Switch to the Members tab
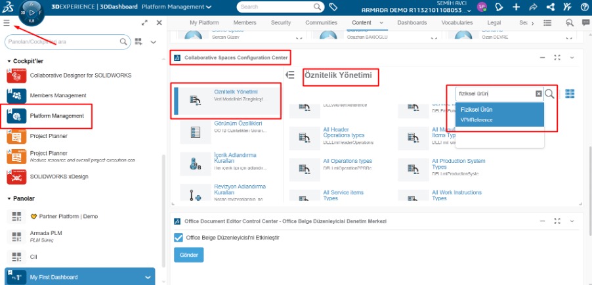Screen dimensions: 592x285 (245, 23)
